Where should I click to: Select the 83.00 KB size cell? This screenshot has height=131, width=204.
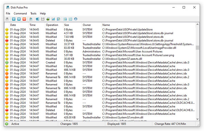69,48
